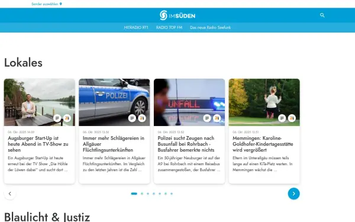This screenshot has height=222, width=355.
Task: Open headline Polizei sucht Zeugen nach Busunfall
Action: click(186, 144)
